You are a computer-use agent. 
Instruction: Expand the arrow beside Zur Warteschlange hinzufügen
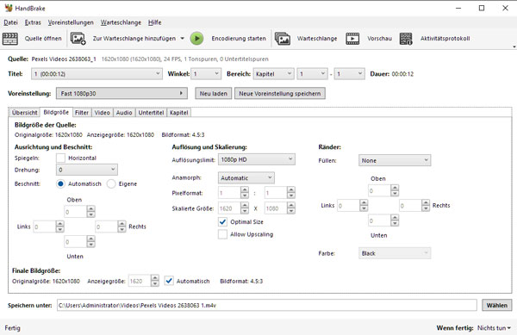183,39
